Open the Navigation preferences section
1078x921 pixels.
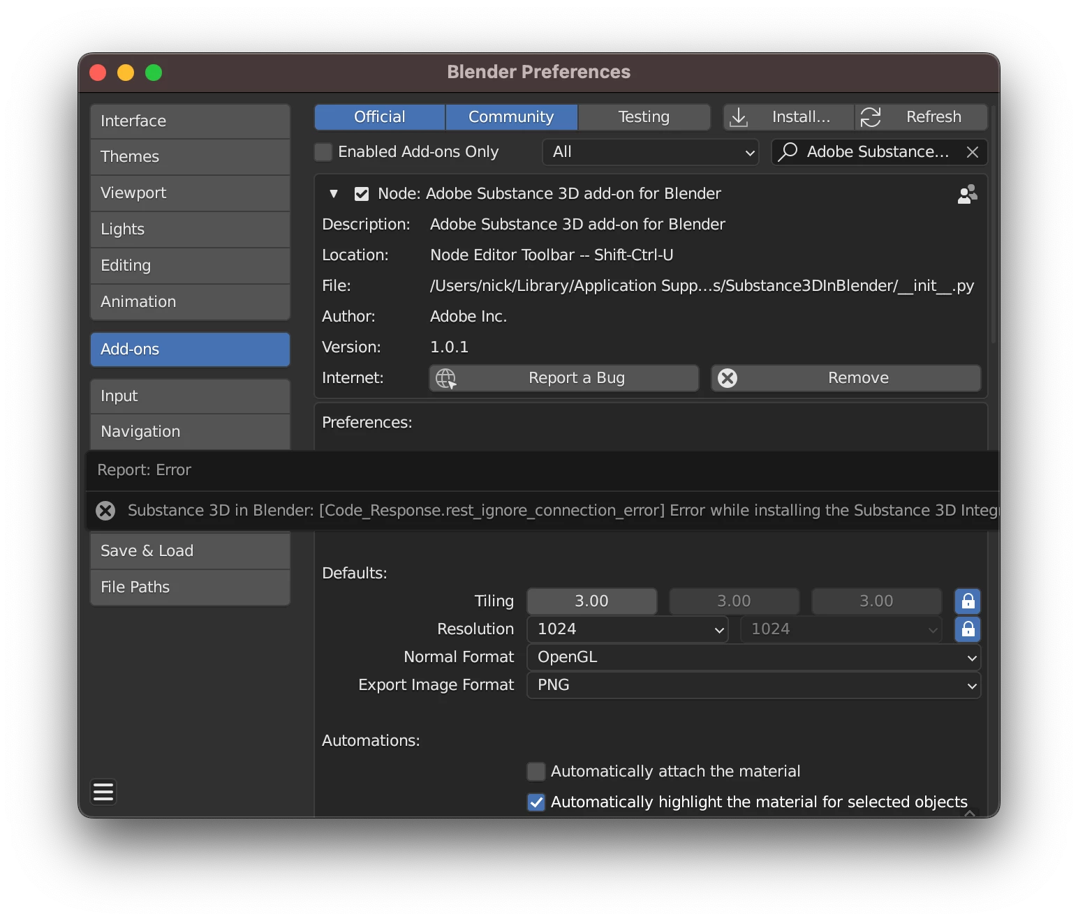click(x=190, y=432)
